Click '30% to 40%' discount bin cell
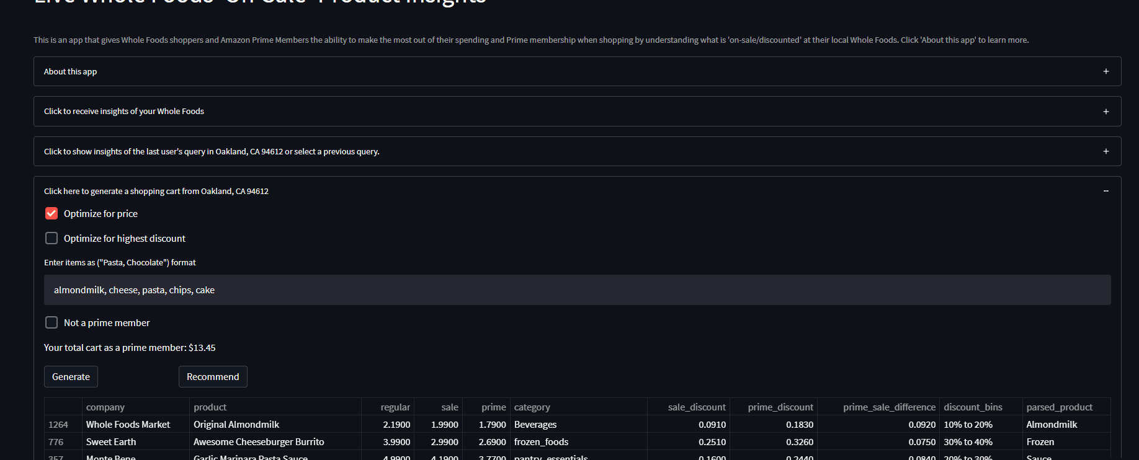This screenshot has height=460, width=1139. coord(981,442)
